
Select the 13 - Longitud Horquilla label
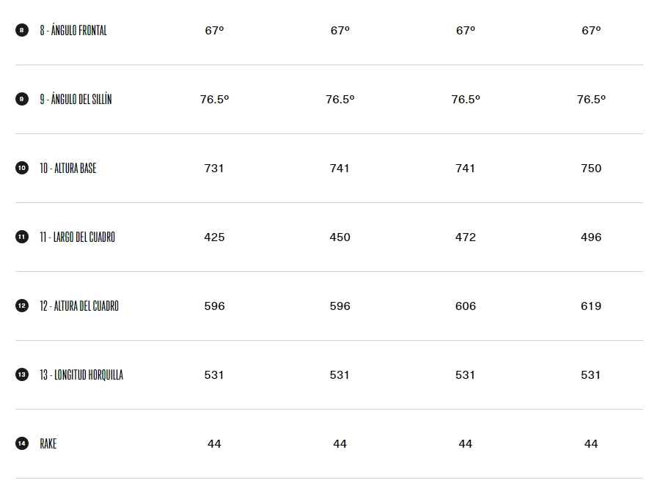click(x=81, y=375)
